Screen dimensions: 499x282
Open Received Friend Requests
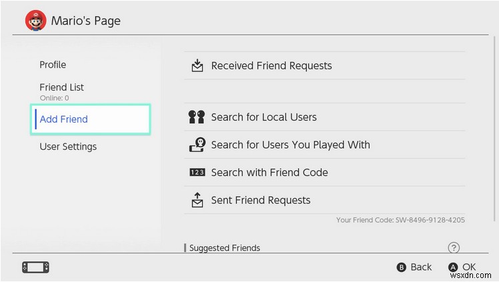[271, 65]
